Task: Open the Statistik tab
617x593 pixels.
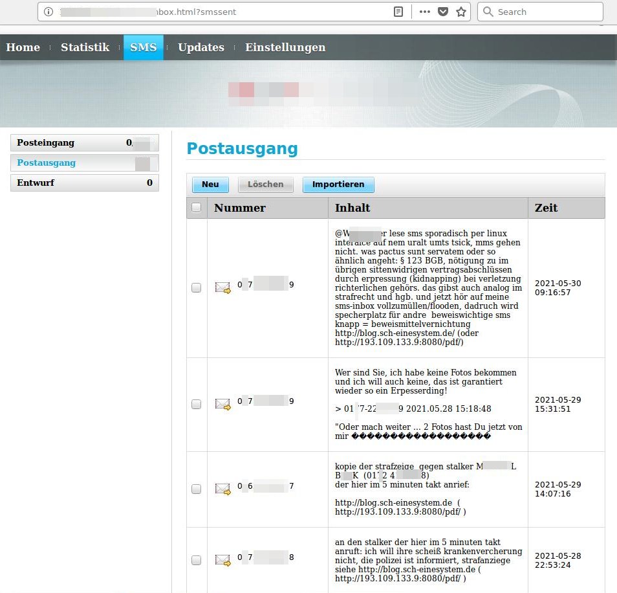Action: pyautogui.click(x=85, y=47)
